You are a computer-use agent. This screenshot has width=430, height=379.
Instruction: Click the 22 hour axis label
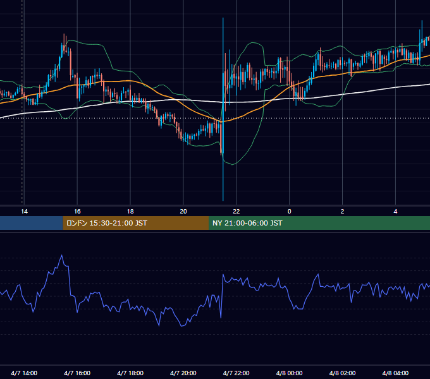point(236,212)
